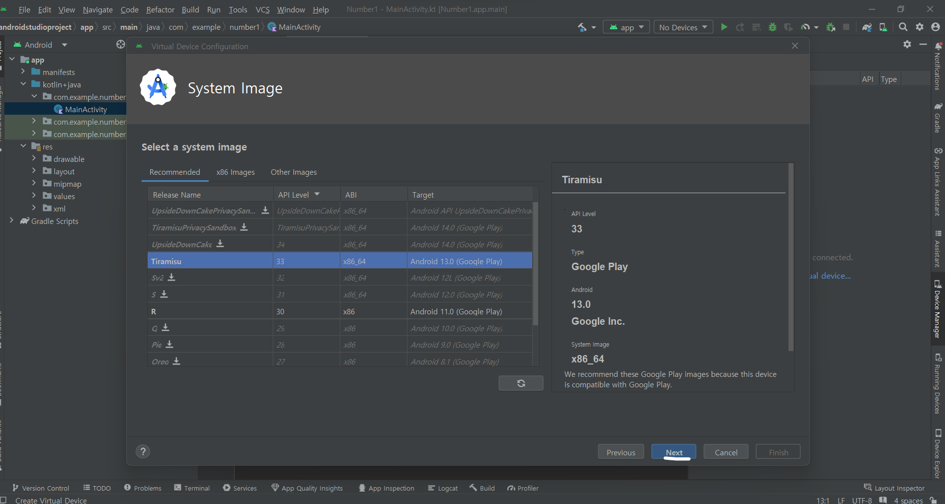Download the UpsideDownCake system image
The width and height of the screenshot is (945, 504).
(220, 244)
